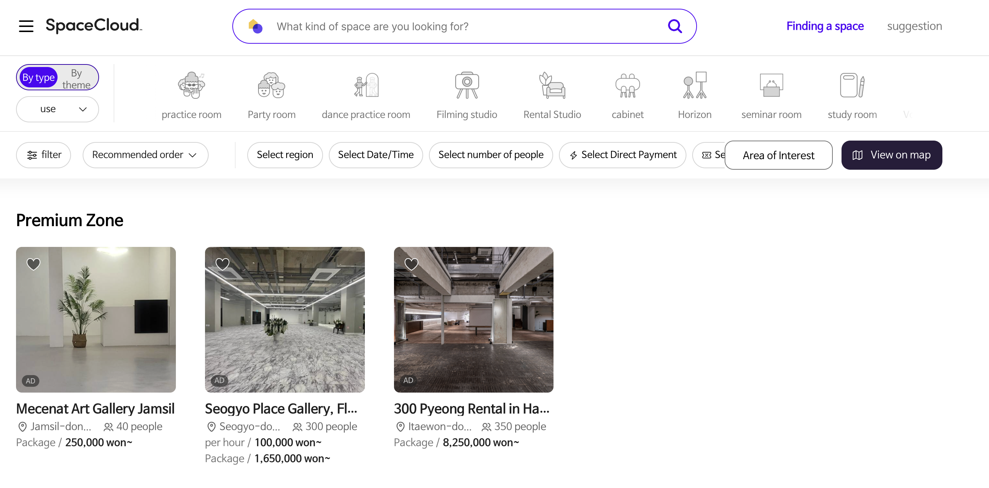Open the hamburger menu icon
989x488 pixels.
[x=26, y=26]
